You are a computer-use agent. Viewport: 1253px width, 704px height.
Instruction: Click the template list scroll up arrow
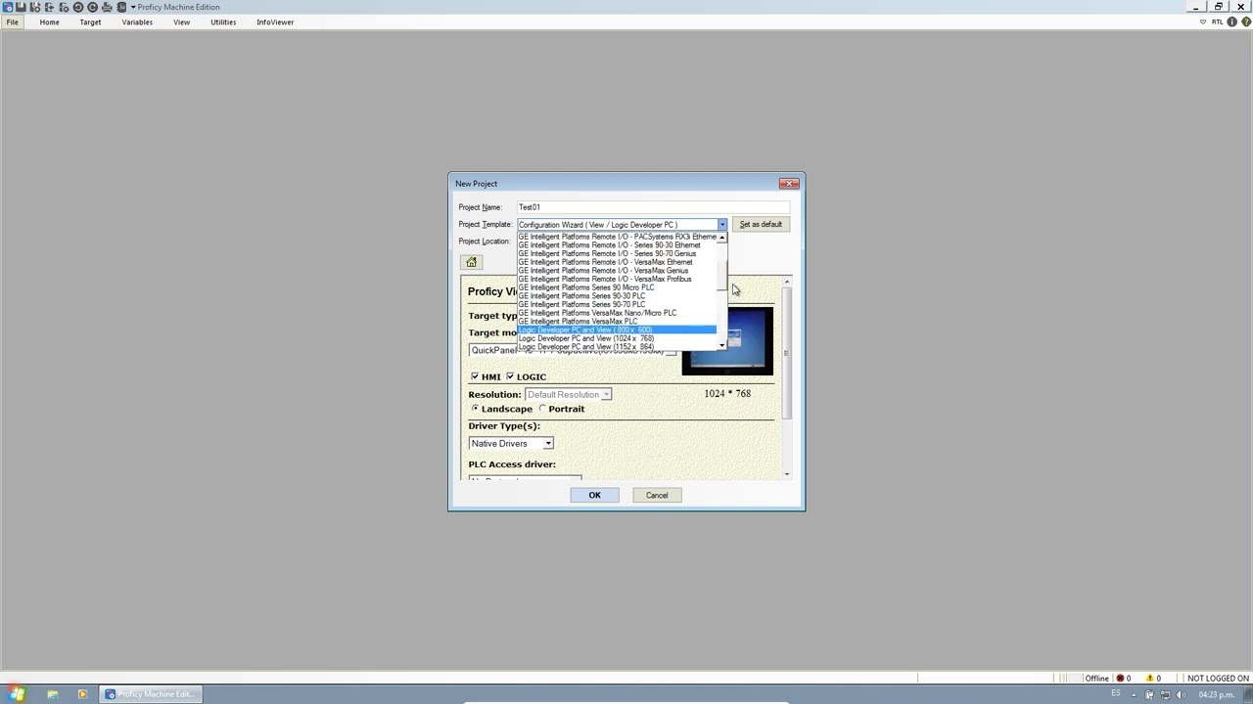722,238
